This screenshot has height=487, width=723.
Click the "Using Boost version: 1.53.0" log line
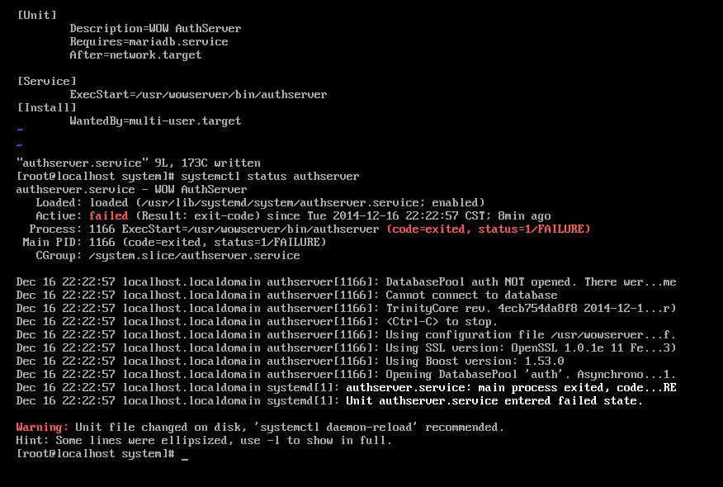(x=475, y=361)
